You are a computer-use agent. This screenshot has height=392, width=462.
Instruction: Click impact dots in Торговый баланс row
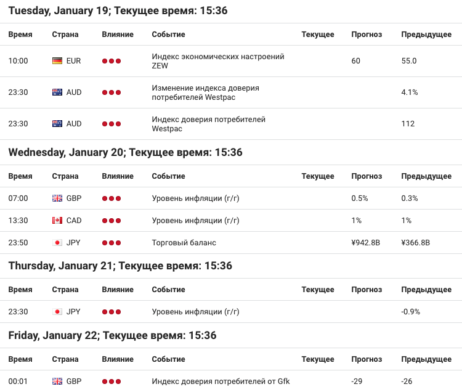(x=111, y=243)
